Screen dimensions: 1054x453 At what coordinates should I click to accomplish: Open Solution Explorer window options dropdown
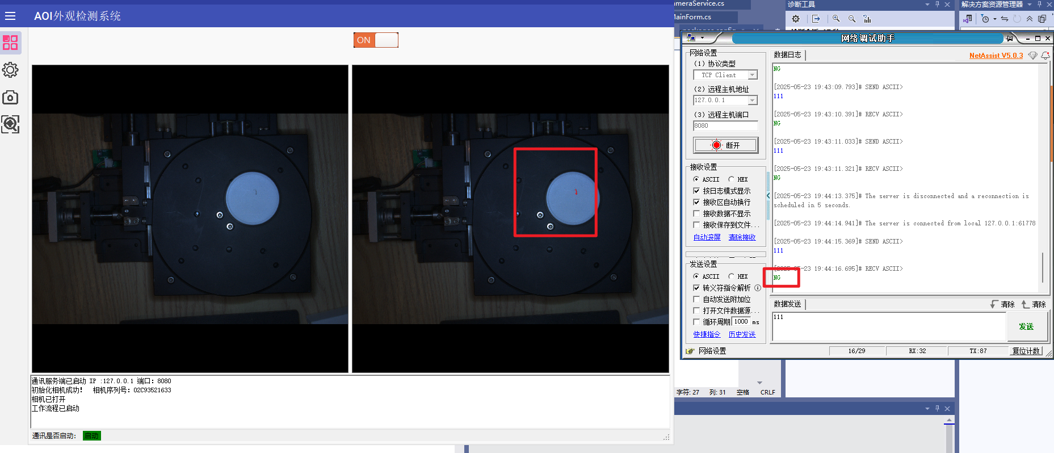pyautogui.click(x=1030, y=5)
